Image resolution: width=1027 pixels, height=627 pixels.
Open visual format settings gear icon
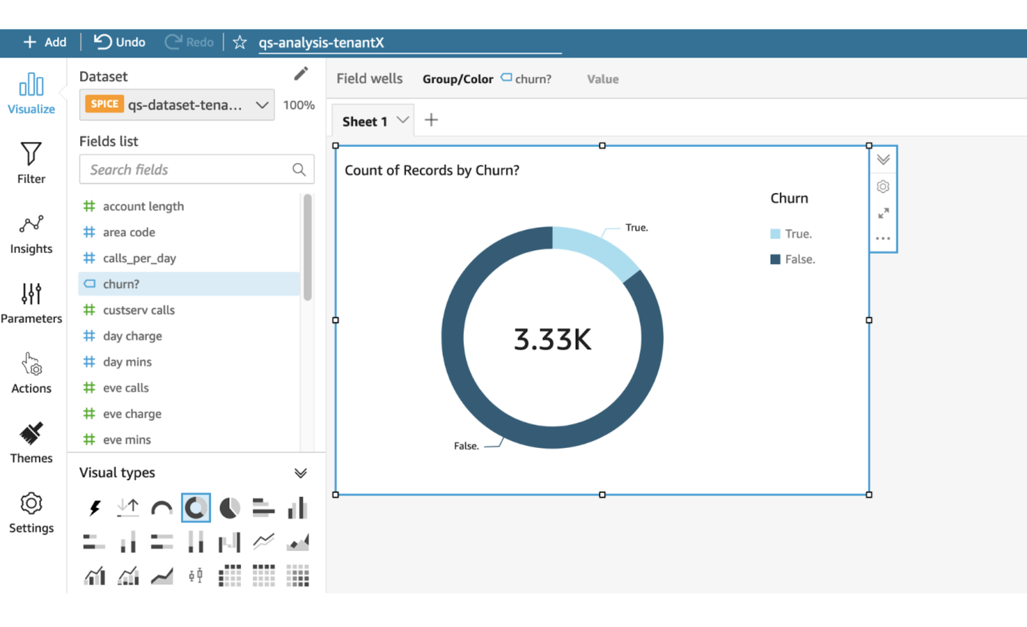883,187
